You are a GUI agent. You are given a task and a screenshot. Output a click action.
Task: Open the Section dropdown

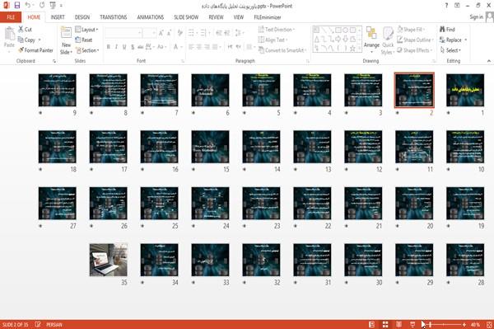[x=87, y=50]
